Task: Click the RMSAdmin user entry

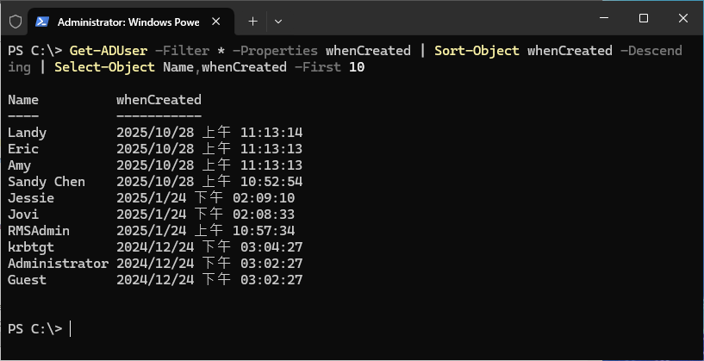Action: click(x=39, y=231)
